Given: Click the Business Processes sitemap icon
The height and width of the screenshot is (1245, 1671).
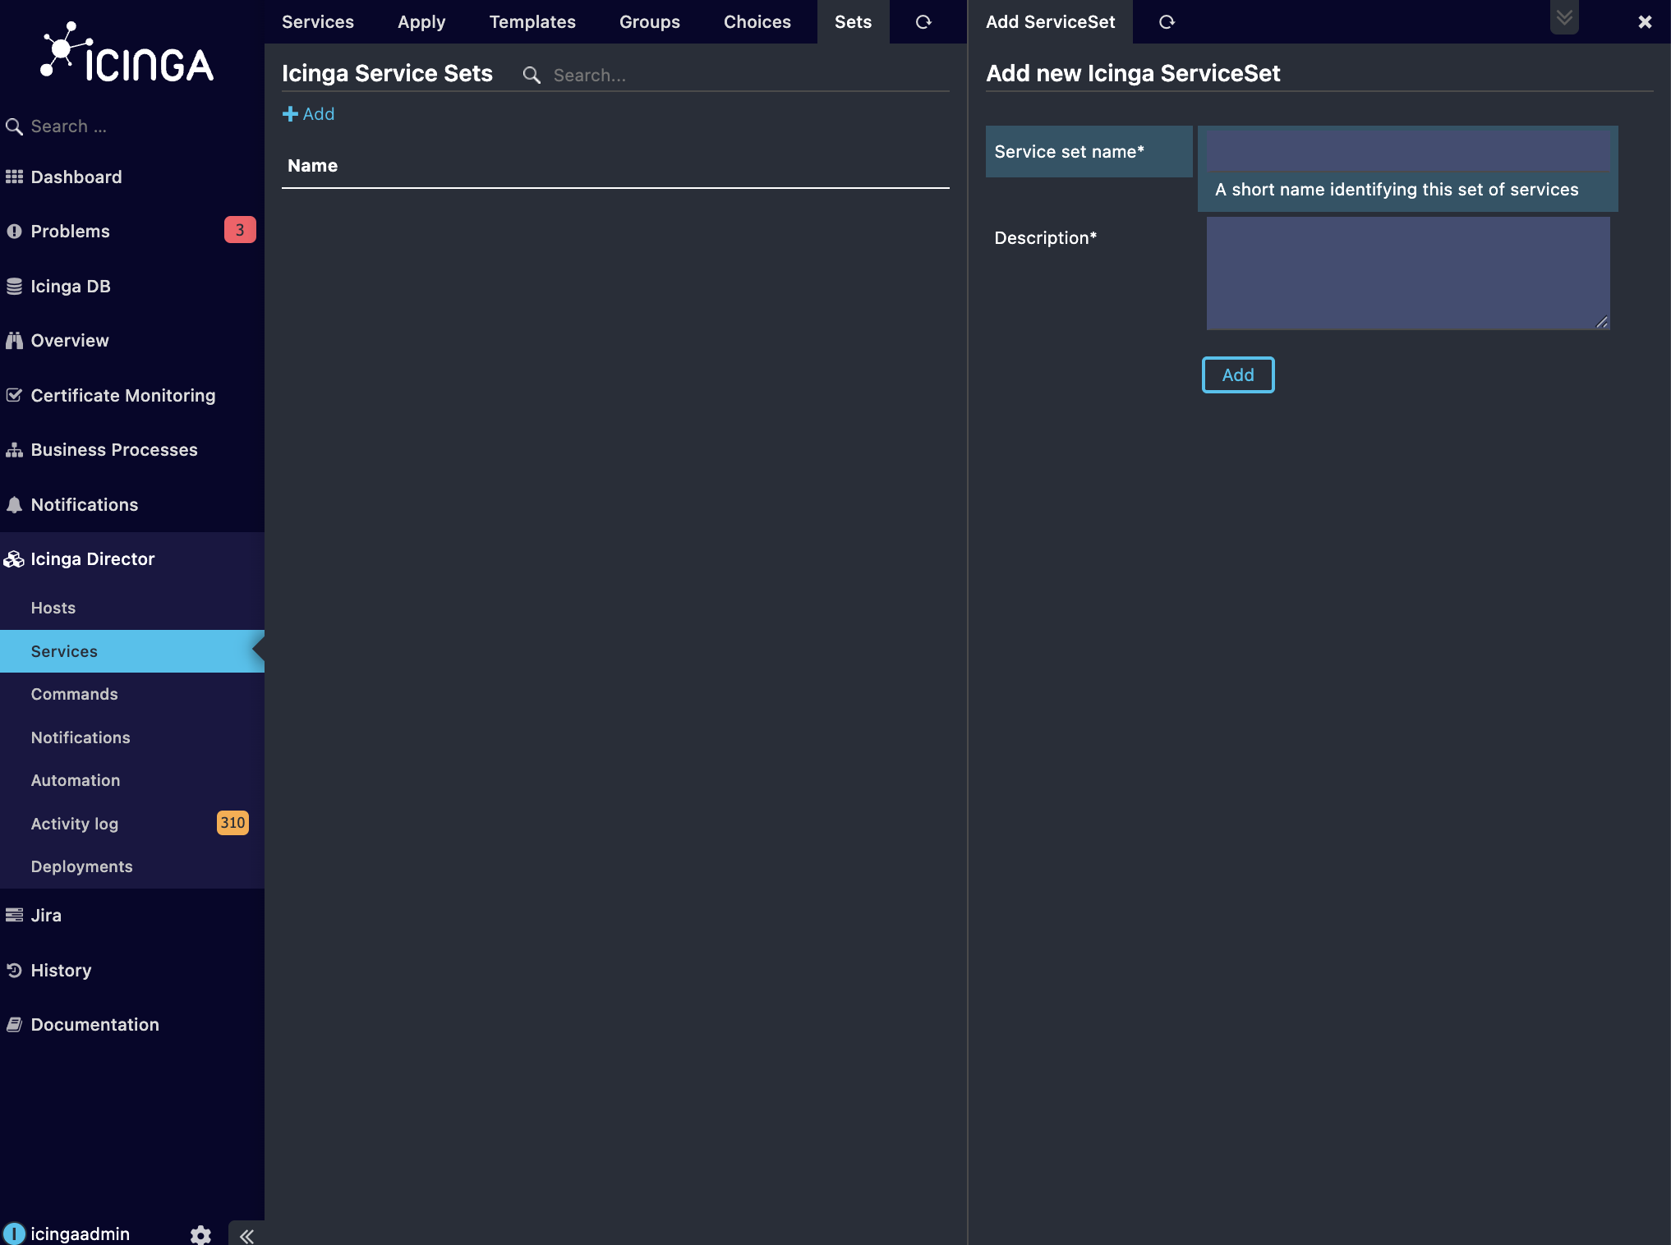Looking at the screenshot, I should [x=14, y=450].
